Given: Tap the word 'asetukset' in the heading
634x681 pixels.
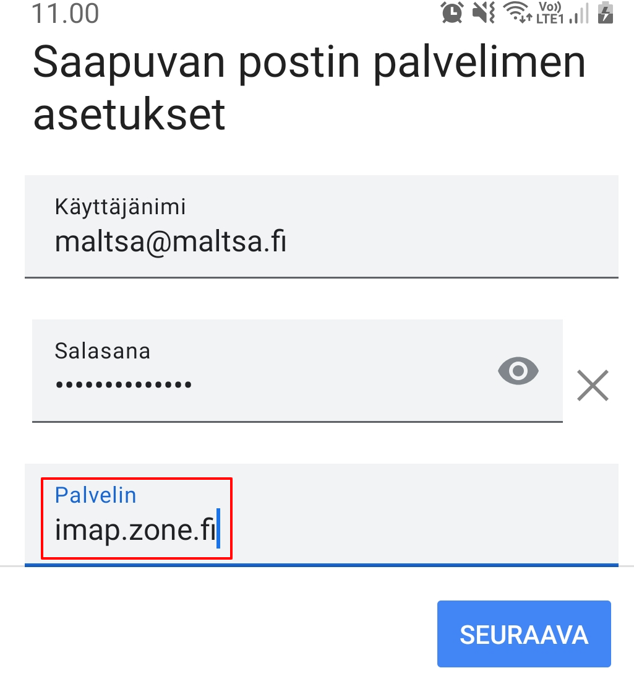Looking at the screenshot, I should pos(129,115).
